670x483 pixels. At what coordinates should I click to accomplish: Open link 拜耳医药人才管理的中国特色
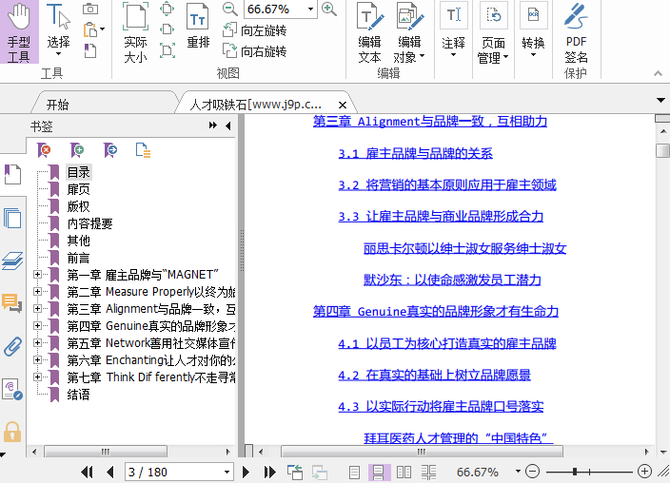[459, 437]
